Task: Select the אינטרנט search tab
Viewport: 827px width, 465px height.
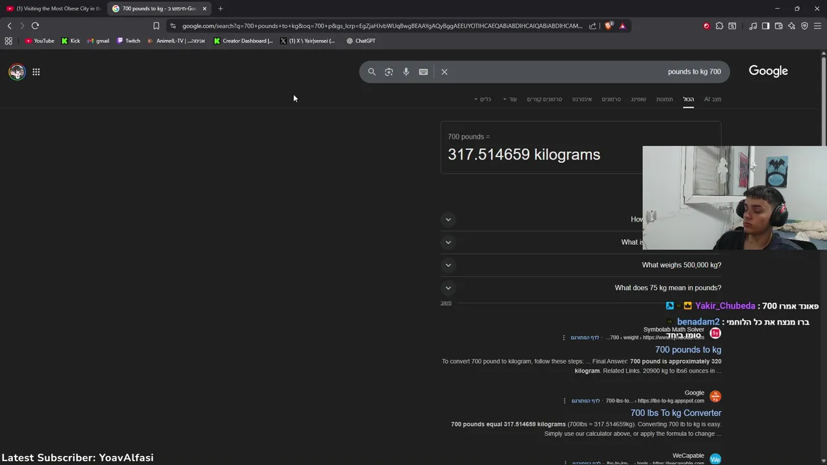Action: [581, 99]
